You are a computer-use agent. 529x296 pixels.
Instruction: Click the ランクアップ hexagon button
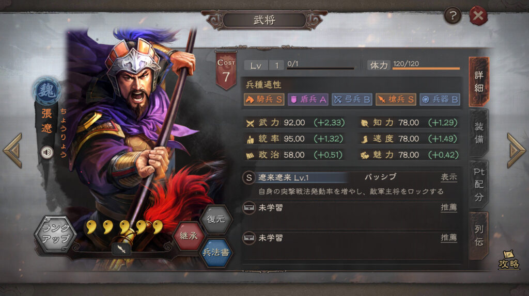[55, 234]
